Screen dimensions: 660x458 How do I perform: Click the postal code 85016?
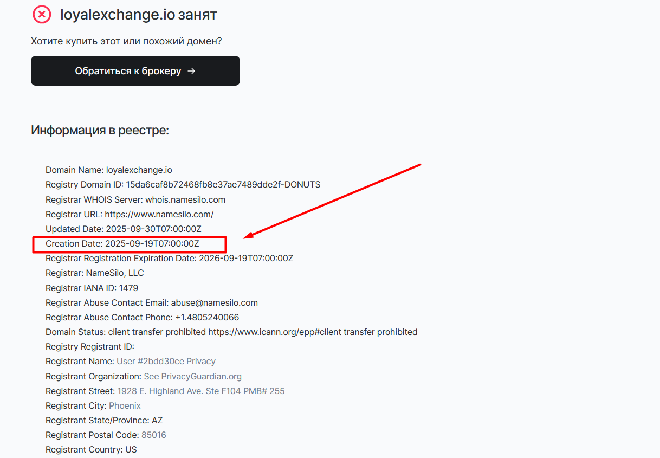tap(154, 435)
